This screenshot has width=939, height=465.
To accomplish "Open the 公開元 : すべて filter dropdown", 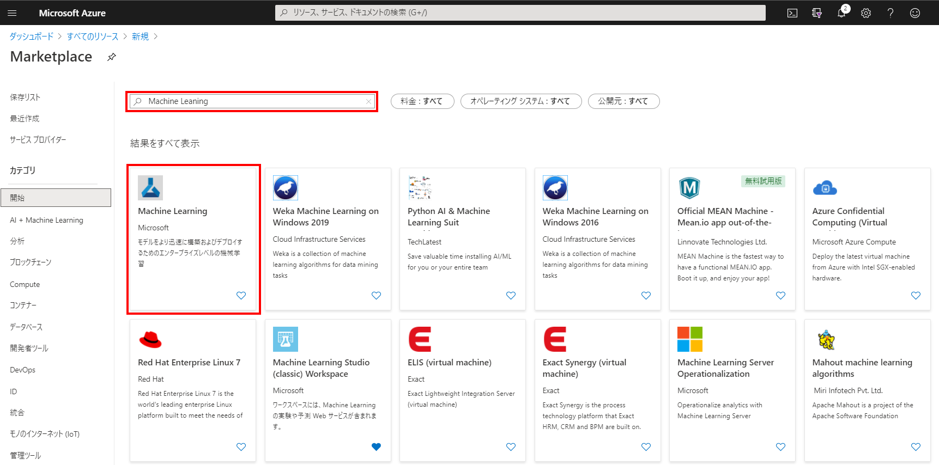I will [623, 101].
